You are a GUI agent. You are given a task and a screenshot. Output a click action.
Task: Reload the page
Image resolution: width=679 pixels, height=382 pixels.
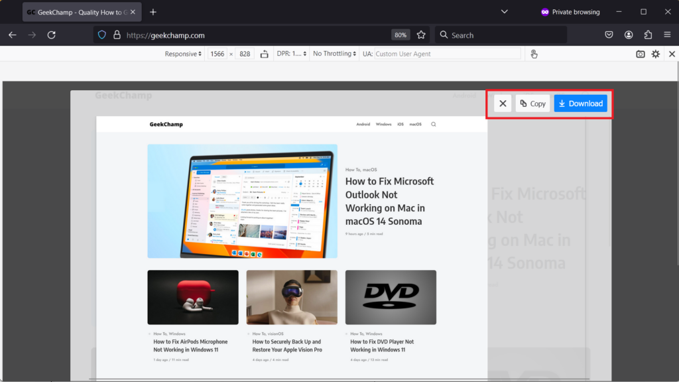[52, 35]
